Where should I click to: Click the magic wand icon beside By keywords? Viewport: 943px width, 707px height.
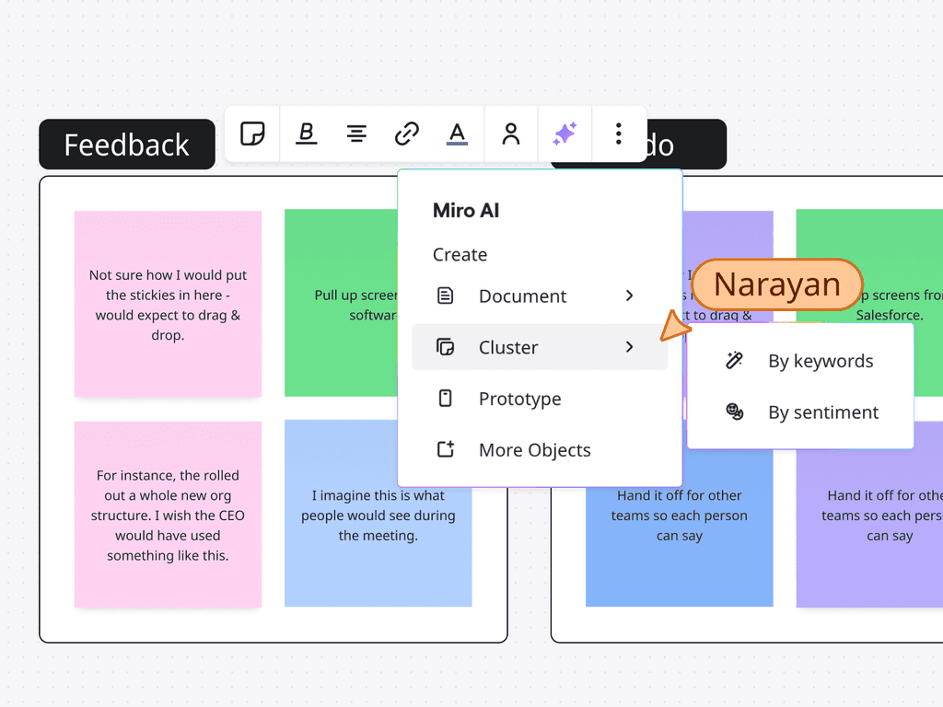point(734,361)
